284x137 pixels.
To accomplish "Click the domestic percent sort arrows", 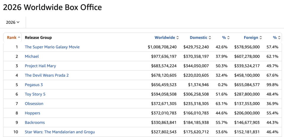I will coord(228,38).
